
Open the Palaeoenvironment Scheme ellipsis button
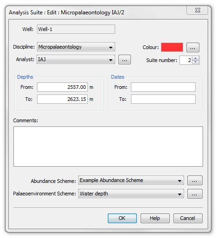[x=195, y=194]
